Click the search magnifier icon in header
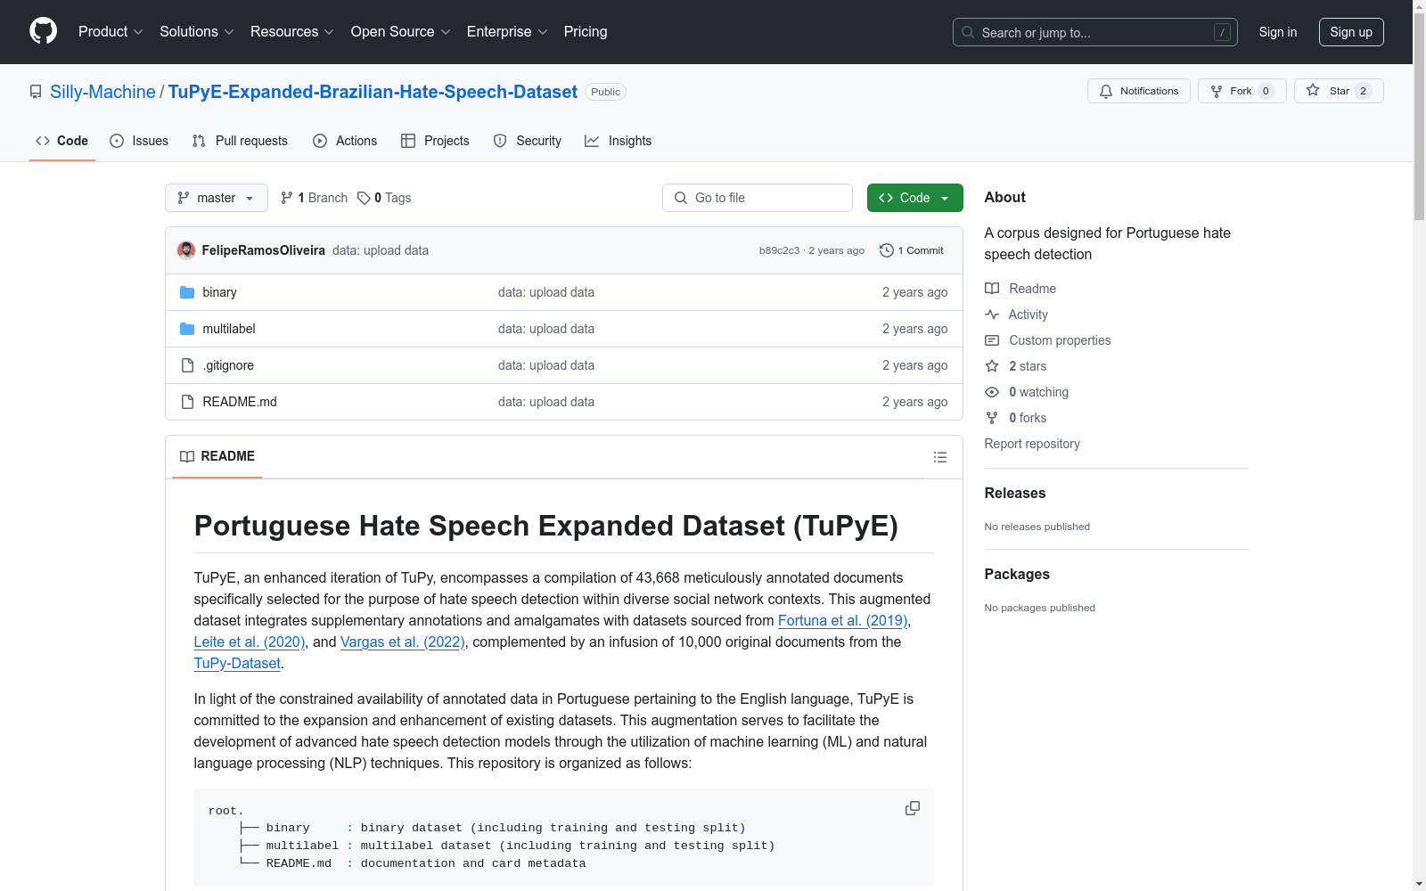Image resolution: width=1426 pixels, height=891 pixels. coord(968,32)
